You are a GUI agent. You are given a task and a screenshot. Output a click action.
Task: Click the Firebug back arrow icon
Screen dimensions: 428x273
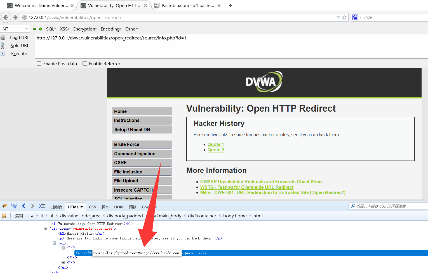point(24,206)
